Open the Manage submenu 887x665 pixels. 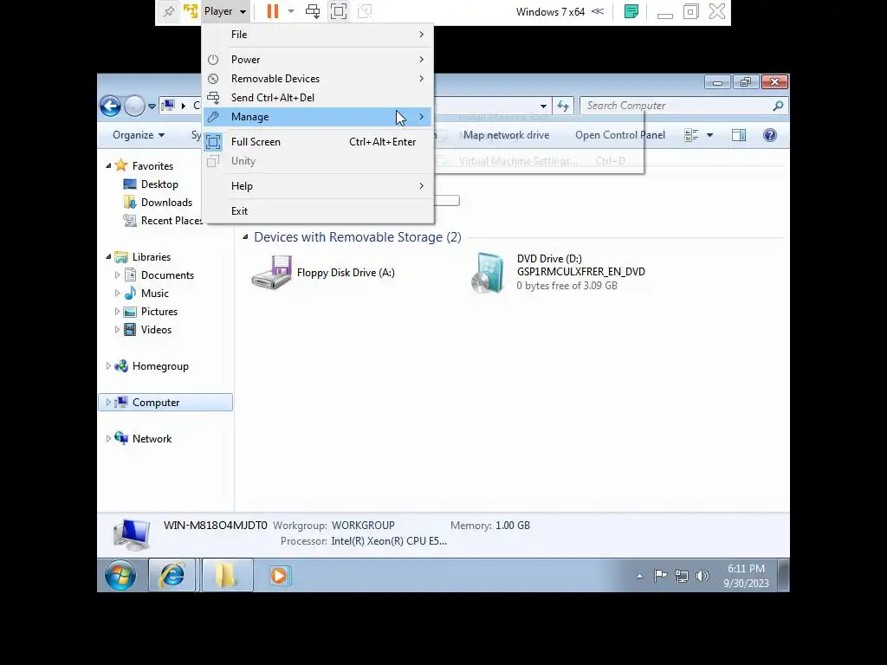tap(318, 117)
